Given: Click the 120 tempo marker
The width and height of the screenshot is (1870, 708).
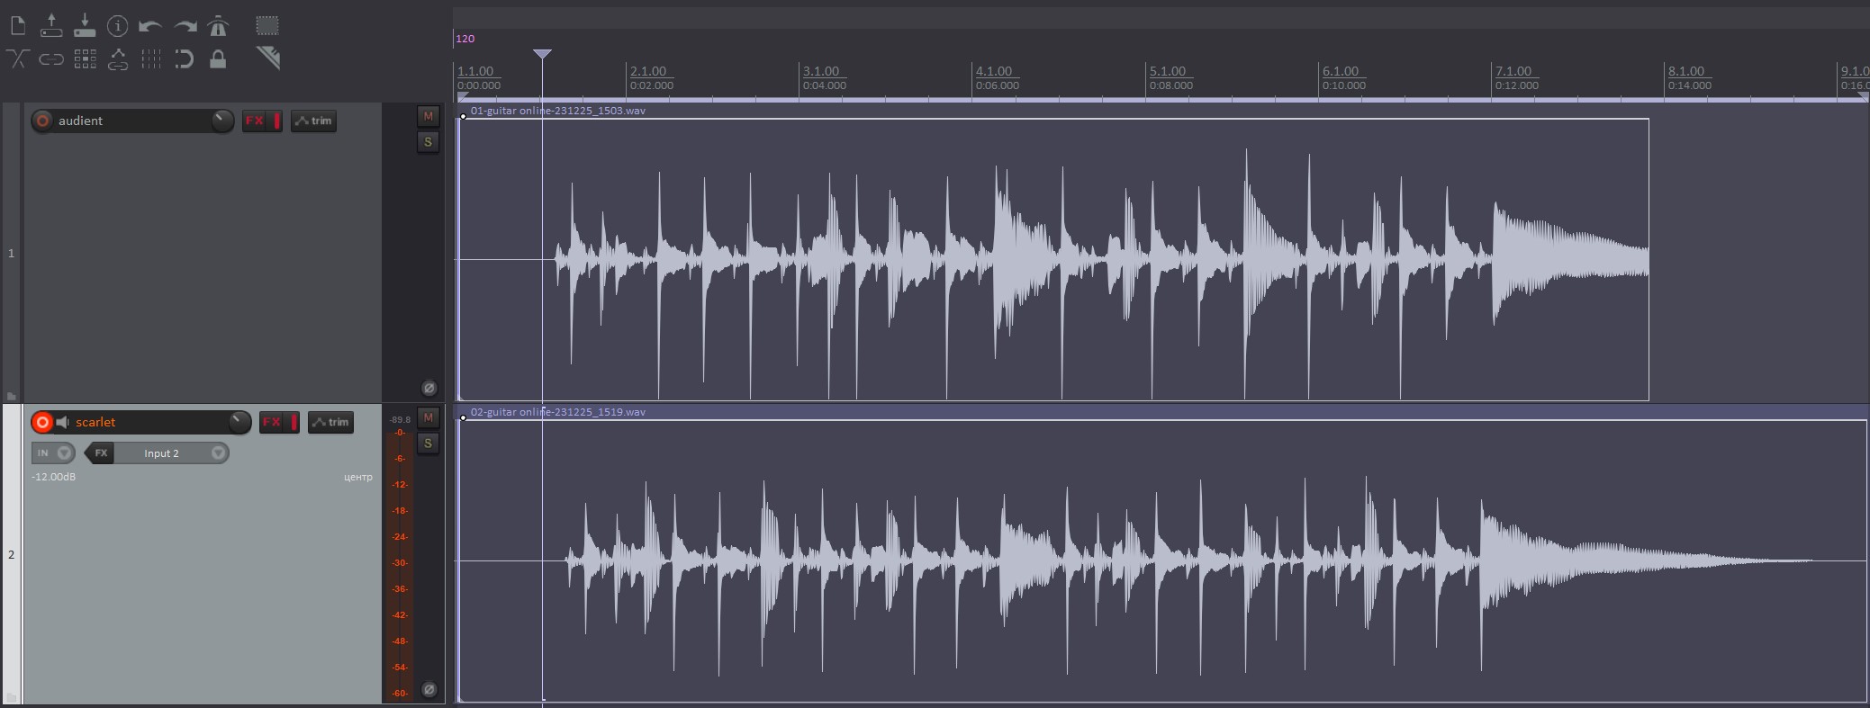Looking at the screenshot, I should click(x=465, y=39).
